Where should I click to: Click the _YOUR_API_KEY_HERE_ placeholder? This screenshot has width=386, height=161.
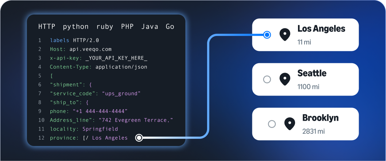(x=116, y=58)
